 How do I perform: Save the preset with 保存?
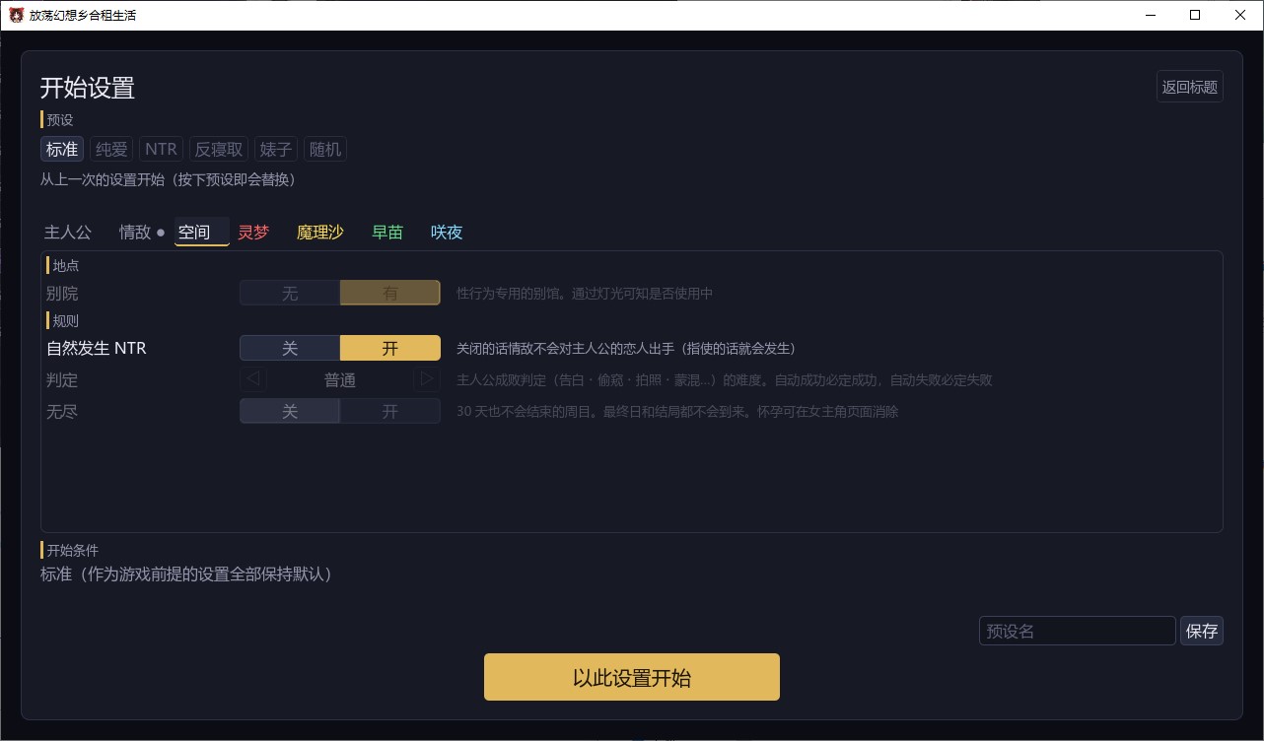click(1202, 631)
